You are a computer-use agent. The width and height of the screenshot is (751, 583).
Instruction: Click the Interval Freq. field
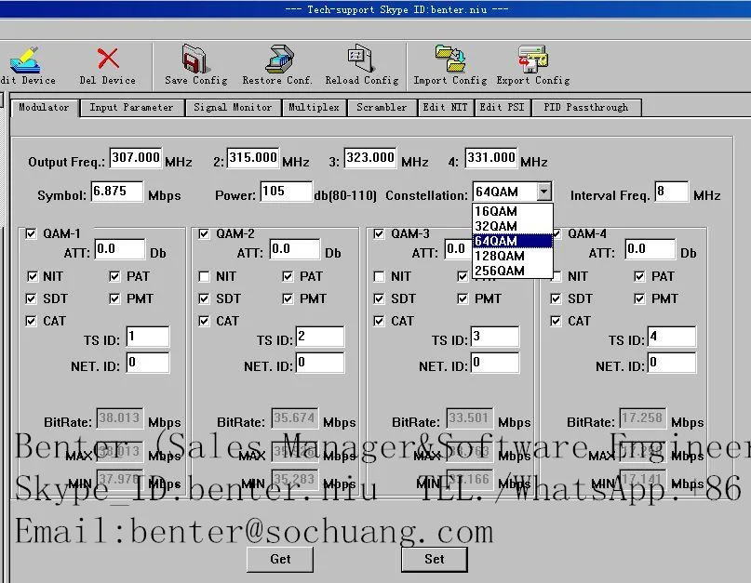[672, 192]
